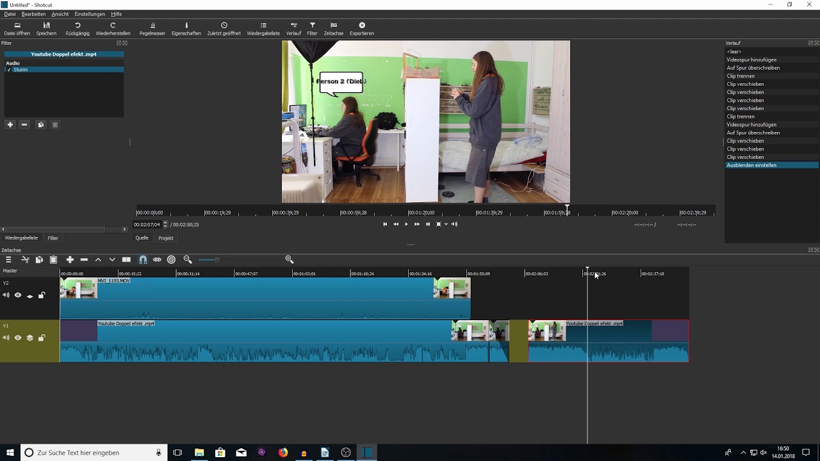This screenshot has height=461, width=820.
Task: Toggle the Wiedergabeliste toolbar panel
Action: (x=263, y=29)
